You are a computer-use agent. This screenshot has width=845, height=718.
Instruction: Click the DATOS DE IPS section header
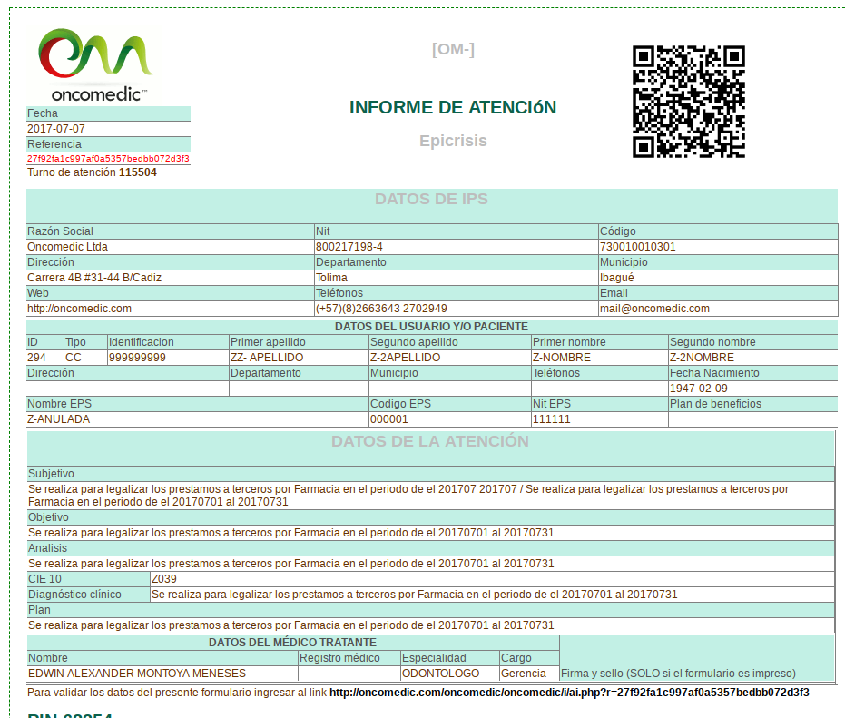(x=431, y=200)
